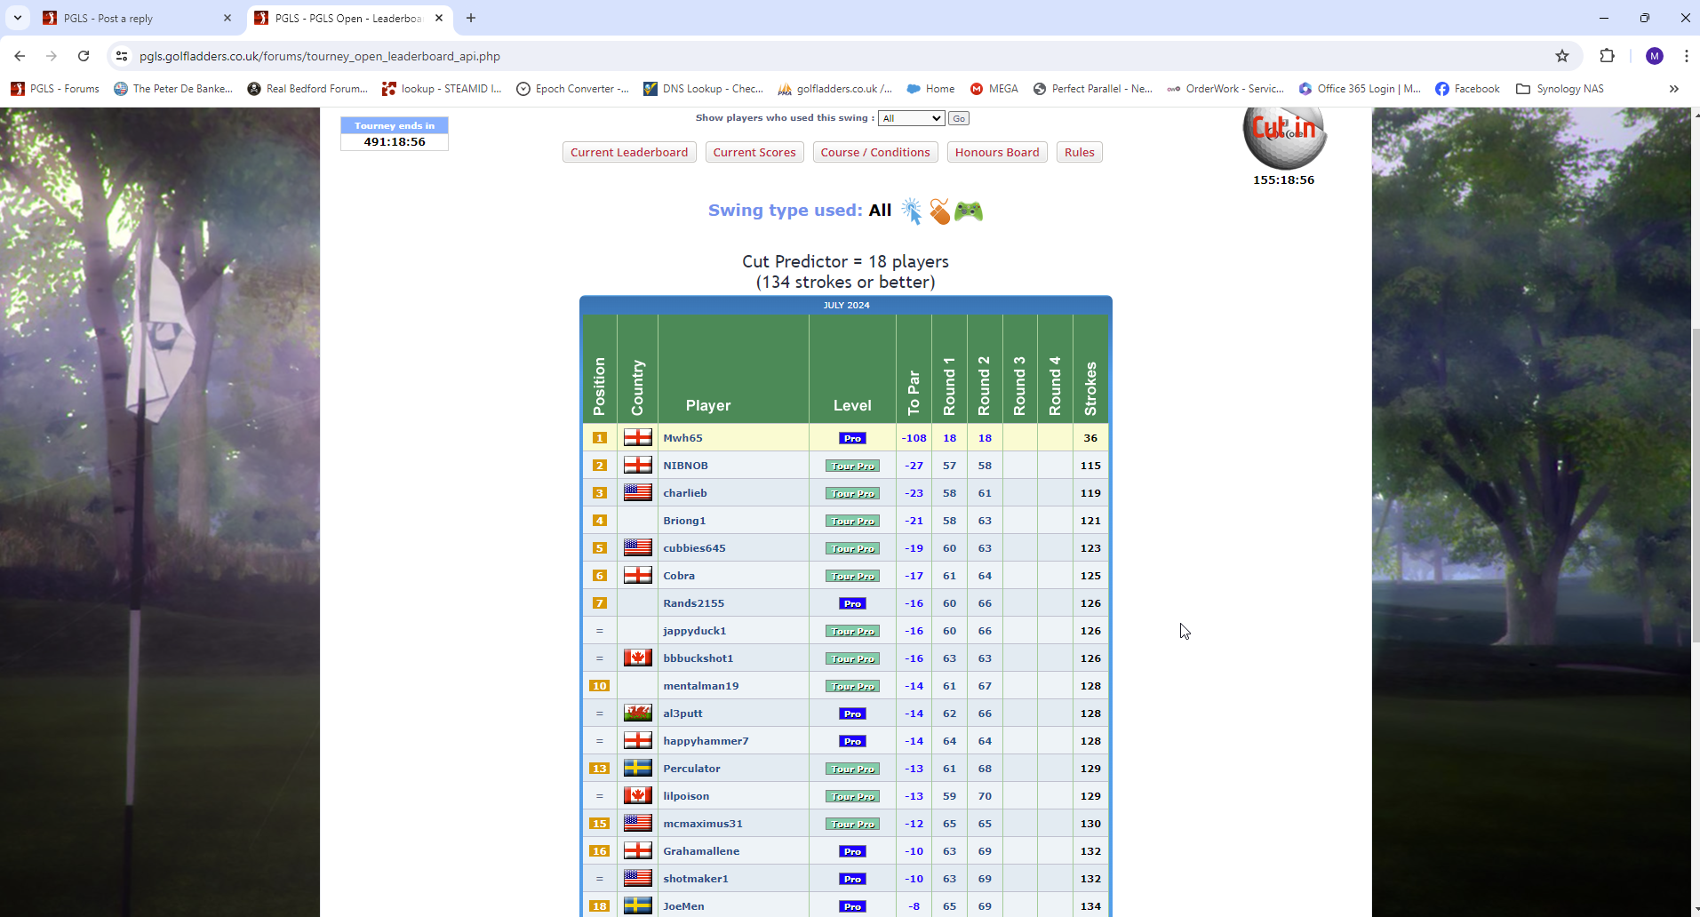Bookmark this page with the star icon

coord(1562,56)
